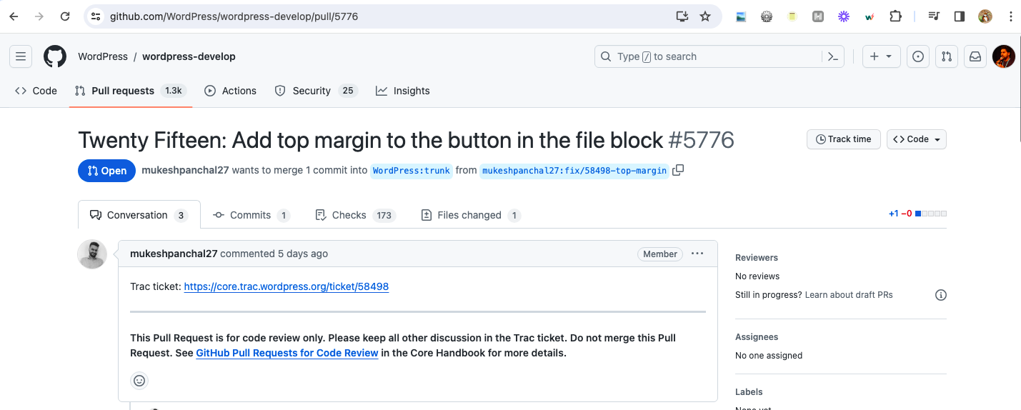
Task: Click Learn about draft PRs link
Action: 849,295
